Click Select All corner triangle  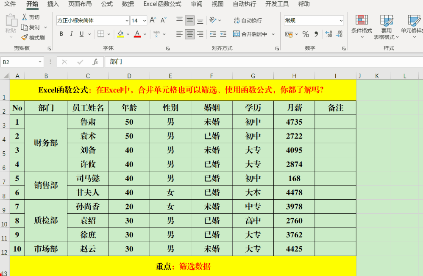coord(6,76)
